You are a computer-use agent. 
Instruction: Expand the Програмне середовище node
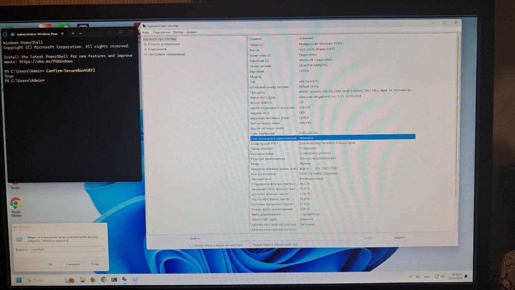tap(146, 54)
